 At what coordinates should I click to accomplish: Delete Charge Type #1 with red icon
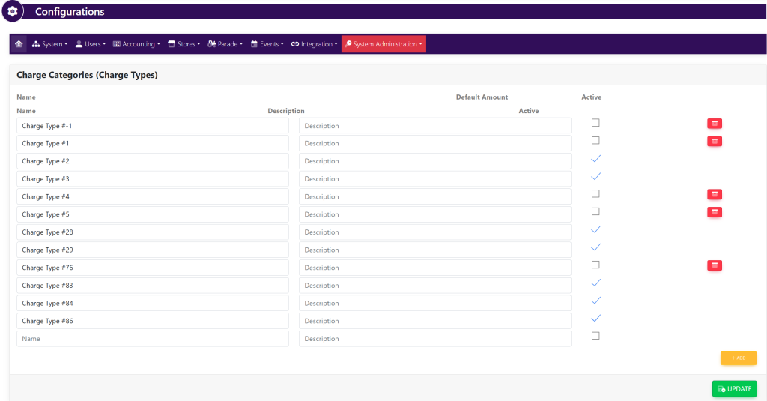coord(714,141)
